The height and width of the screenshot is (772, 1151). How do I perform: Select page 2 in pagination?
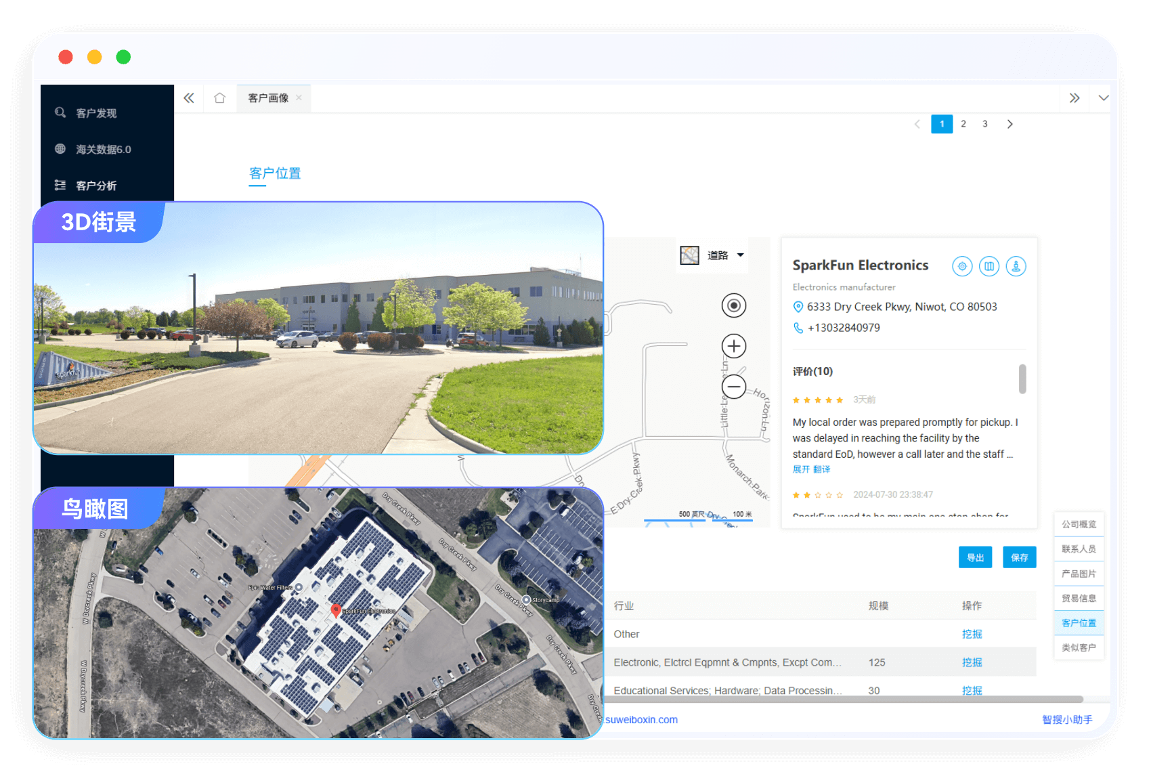click(963, 124)
